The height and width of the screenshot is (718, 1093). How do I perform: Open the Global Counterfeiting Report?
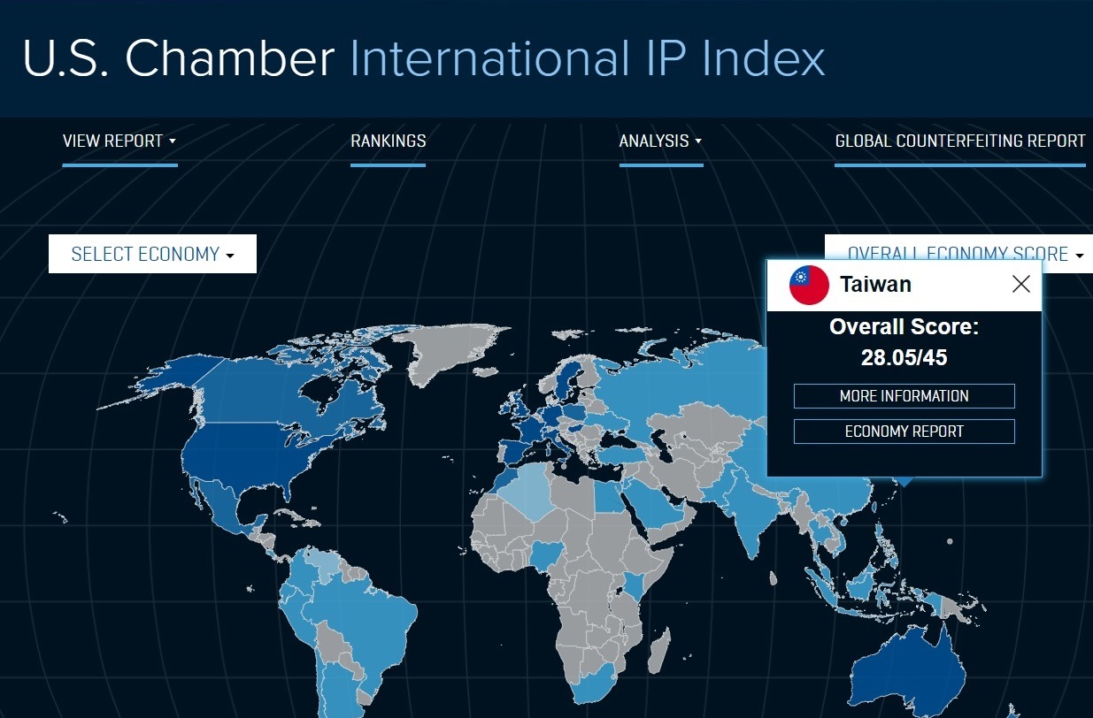coord(960,141)
